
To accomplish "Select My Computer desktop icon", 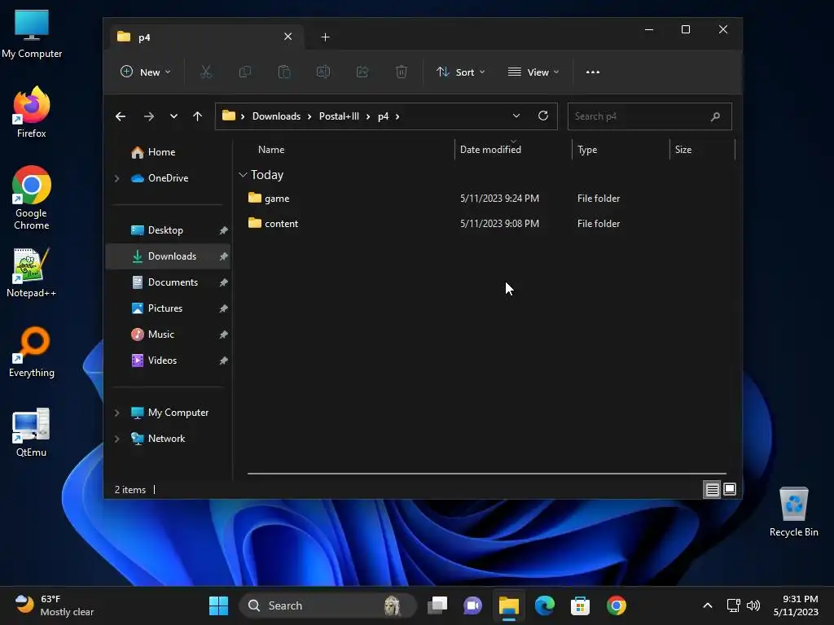I will [32, 33].
